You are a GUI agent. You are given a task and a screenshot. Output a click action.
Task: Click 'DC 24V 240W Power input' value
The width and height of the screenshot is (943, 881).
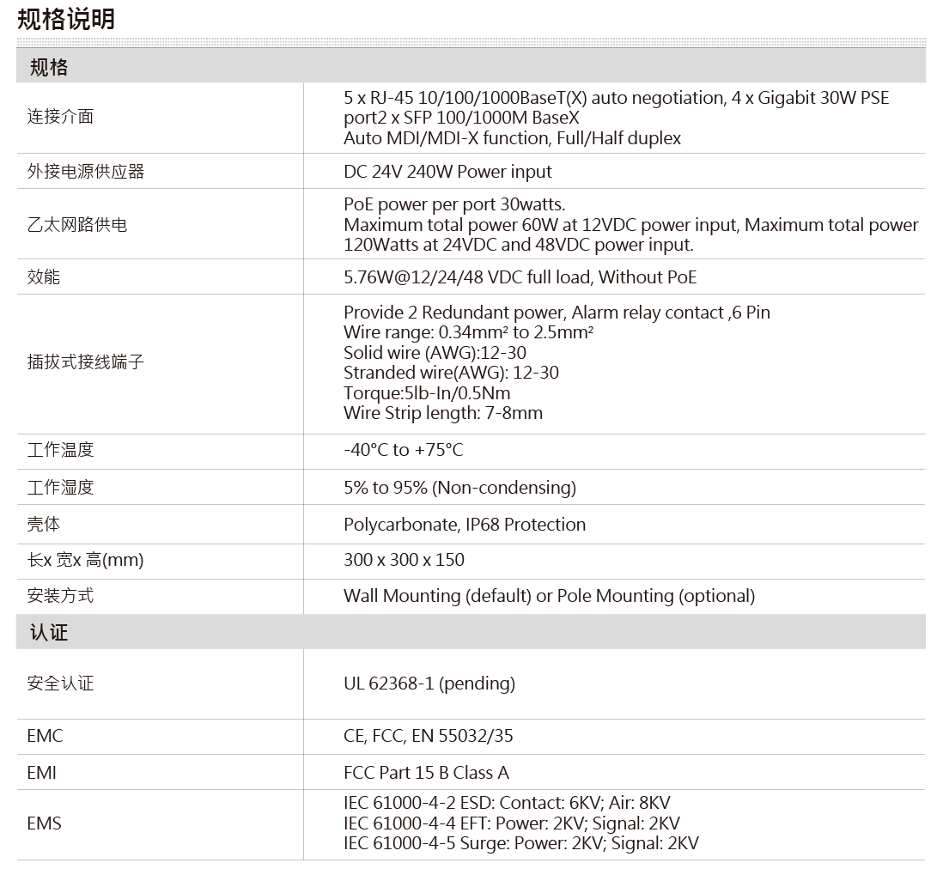point(447,172)
